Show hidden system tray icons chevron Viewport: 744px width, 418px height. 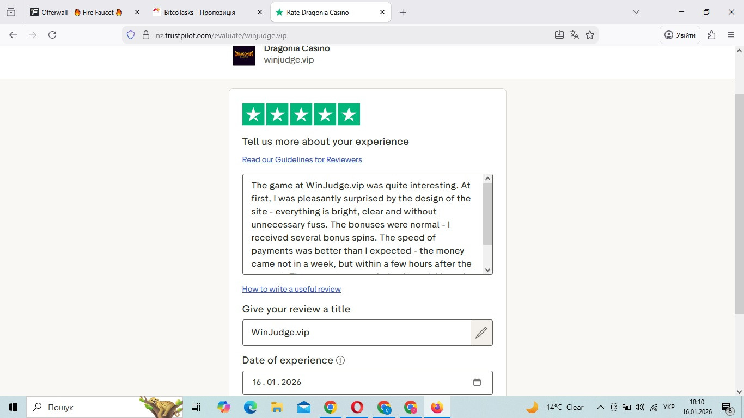601,407
